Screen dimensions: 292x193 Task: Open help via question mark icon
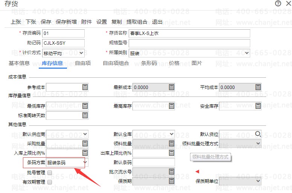278,3
